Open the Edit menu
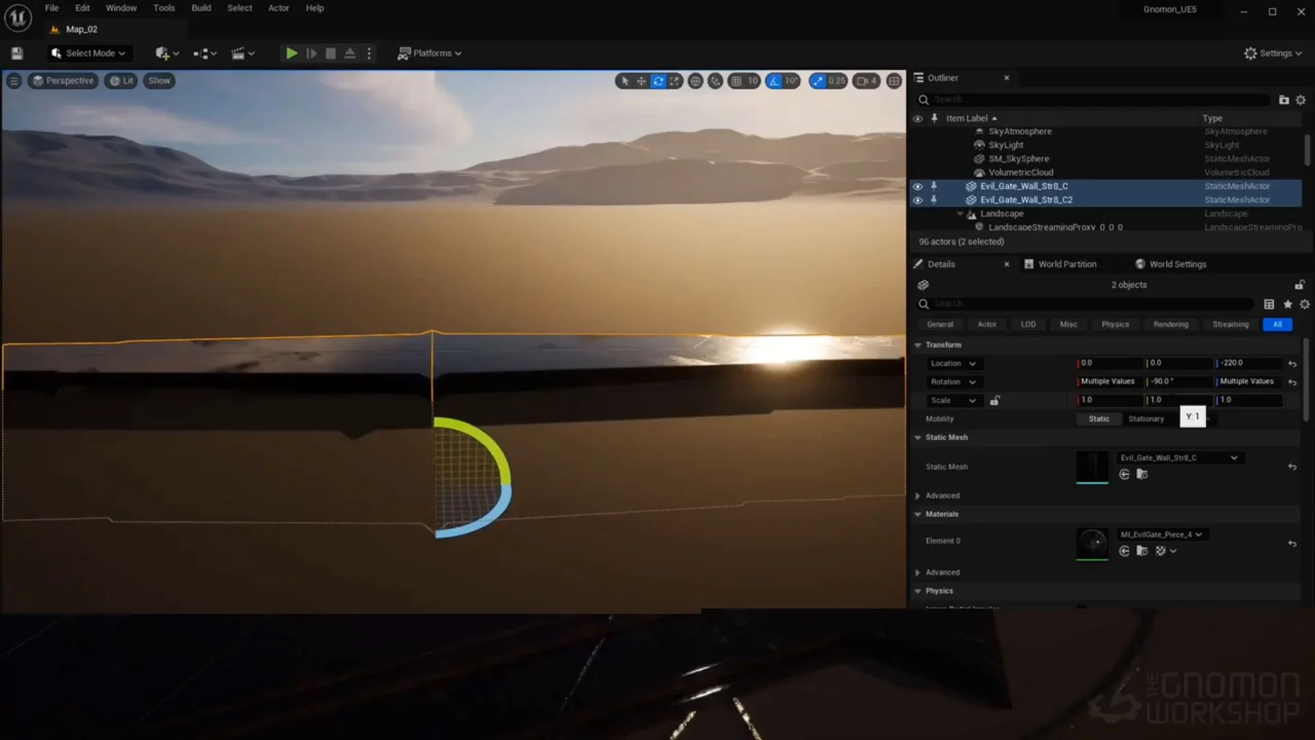Viewport: 1315px width, 740px height. pyautogui.click(x=82, y=8)
